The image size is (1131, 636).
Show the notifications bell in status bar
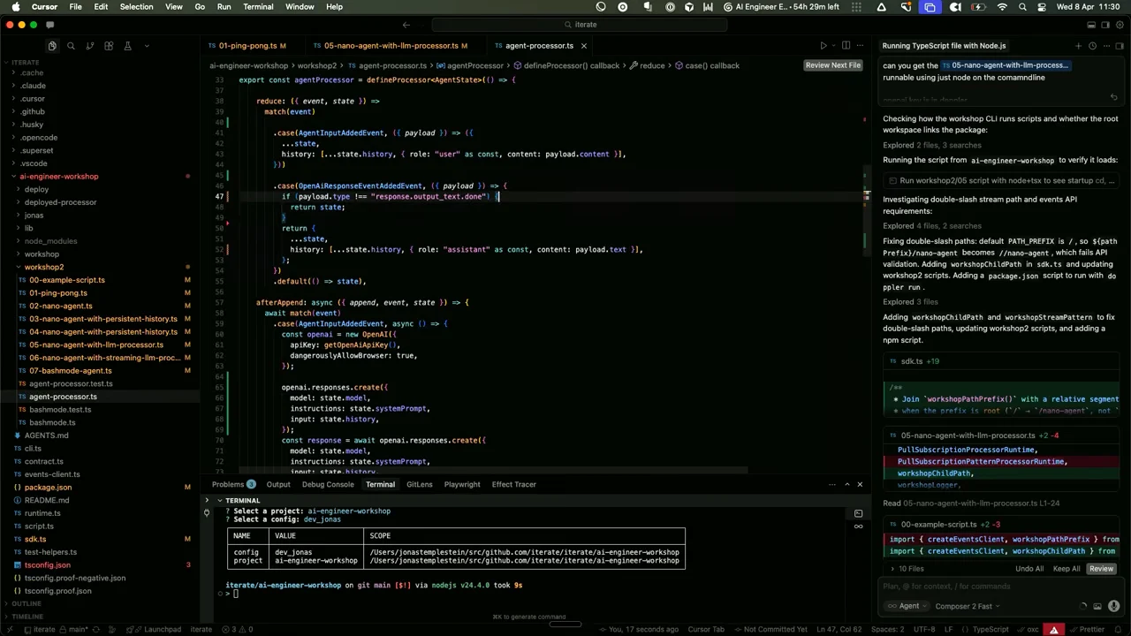1120,630
